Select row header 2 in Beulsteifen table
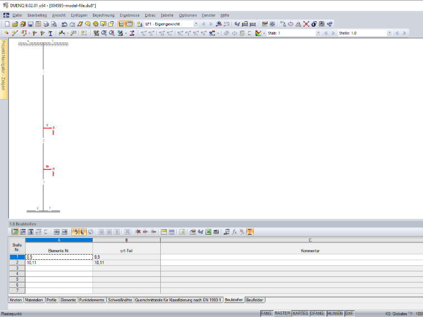 point(17,262)
